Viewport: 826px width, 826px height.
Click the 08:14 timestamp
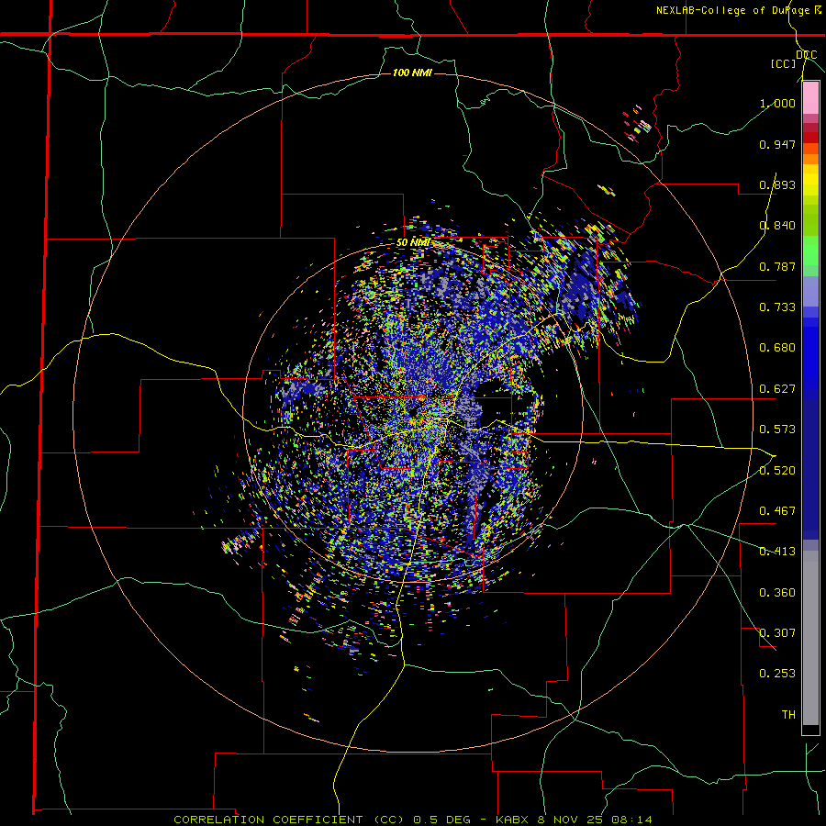click(631, 820)
